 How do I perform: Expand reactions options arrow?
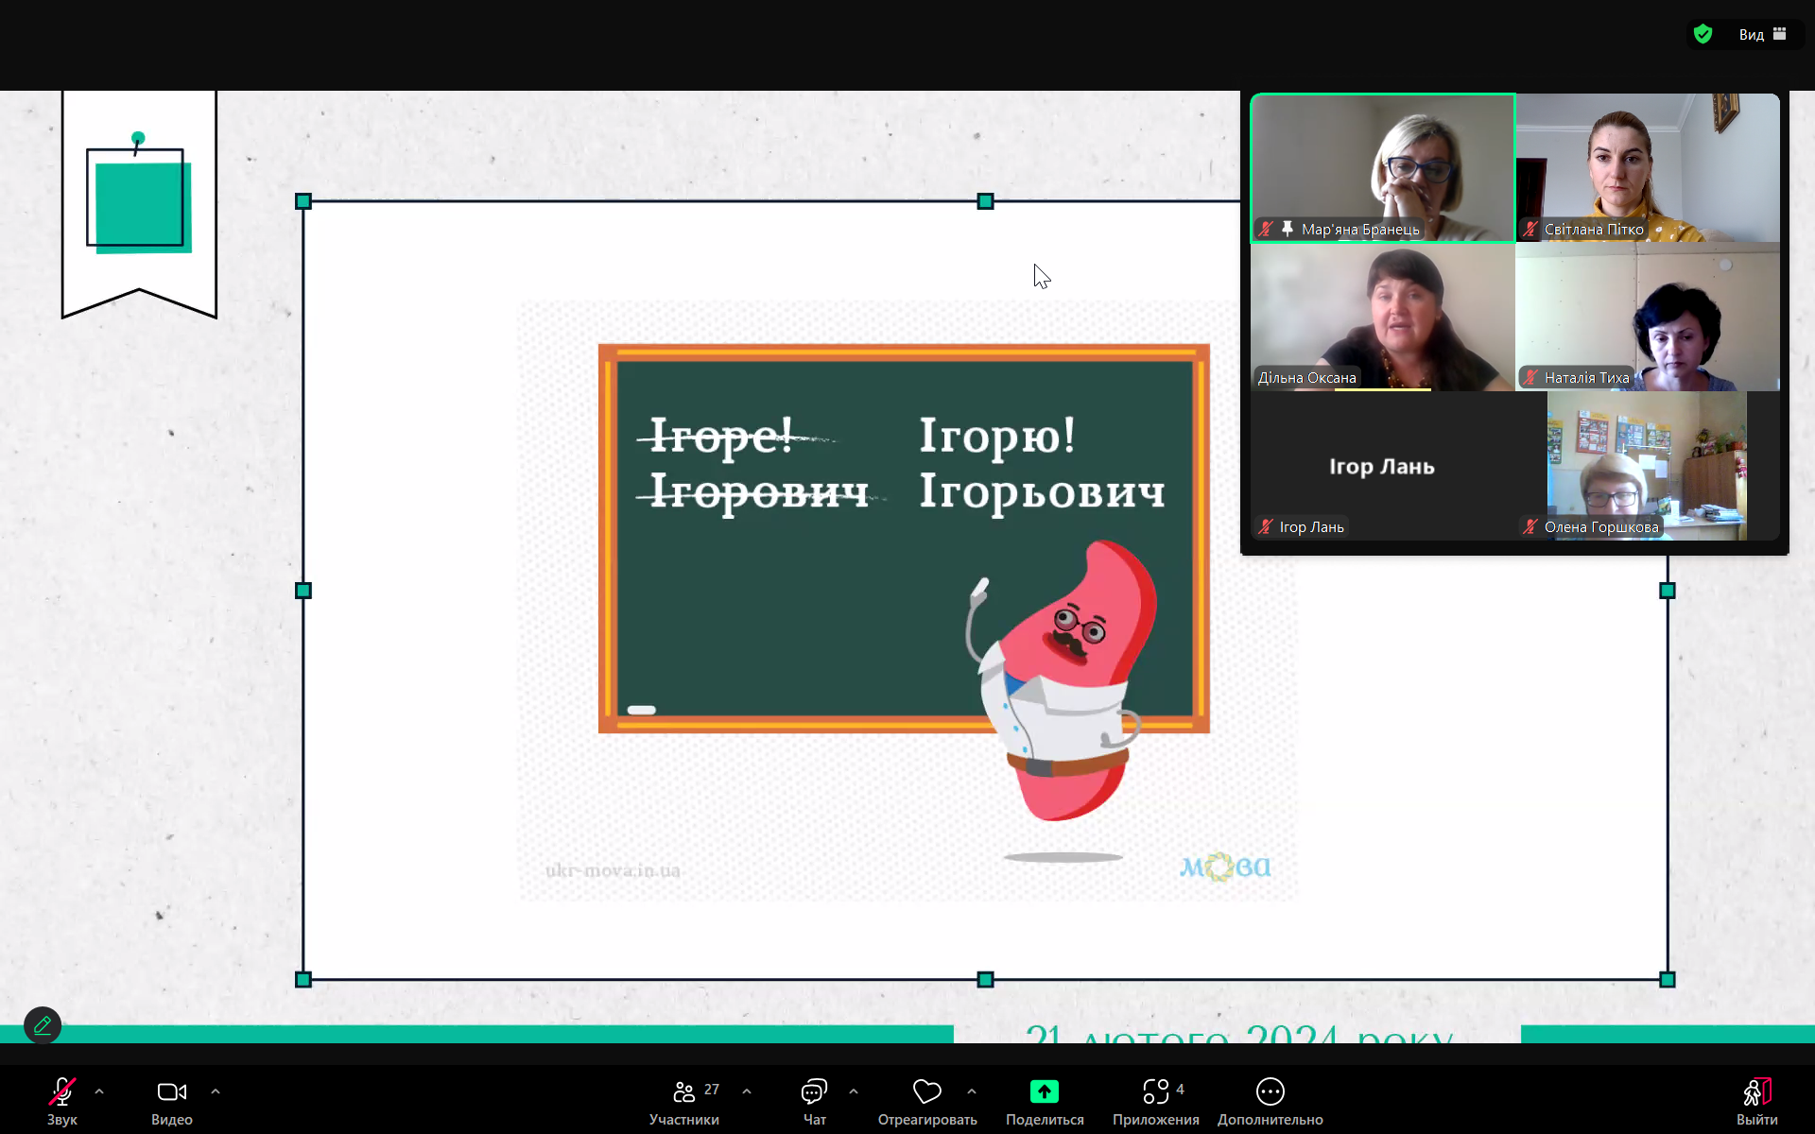coord(972,1091)
